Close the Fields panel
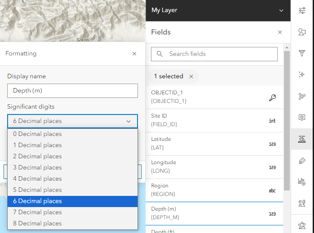The width and height of the screenshot is (314, 233). (280, 32)
